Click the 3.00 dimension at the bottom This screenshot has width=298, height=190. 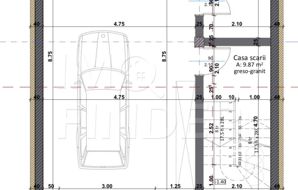[107, 186]
